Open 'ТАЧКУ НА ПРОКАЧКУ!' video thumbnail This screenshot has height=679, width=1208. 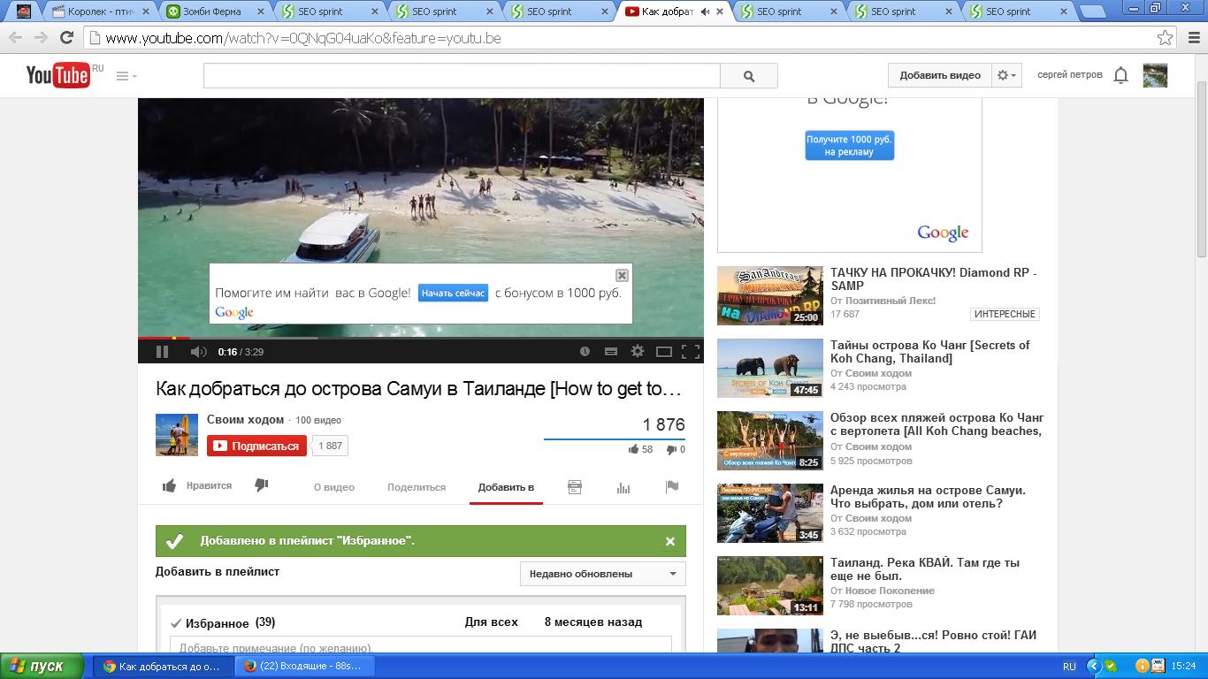coord(769,295)
